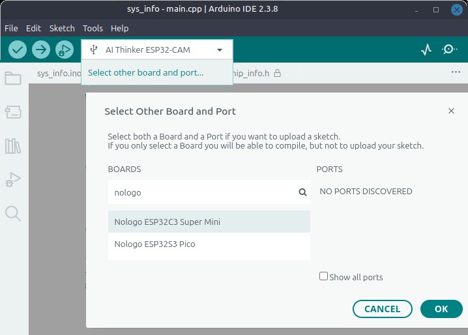
Task: Open the Tools menu
Action: (x=93, y=29)
